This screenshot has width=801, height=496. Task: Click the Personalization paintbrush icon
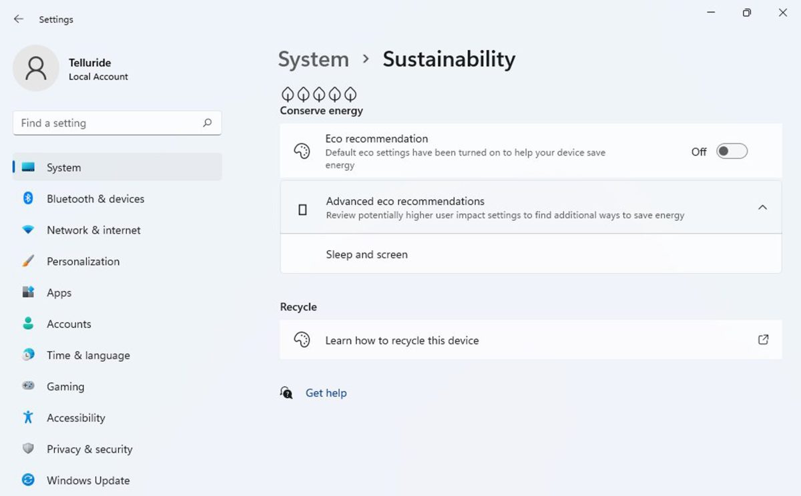[28, 261]
